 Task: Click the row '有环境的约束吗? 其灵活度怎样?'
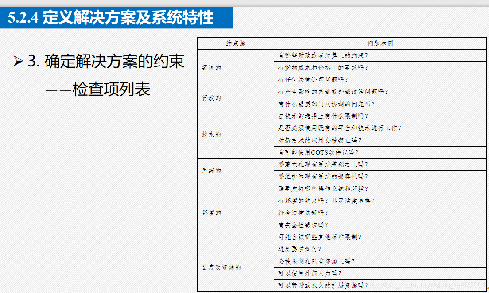[x=380, y=201]
